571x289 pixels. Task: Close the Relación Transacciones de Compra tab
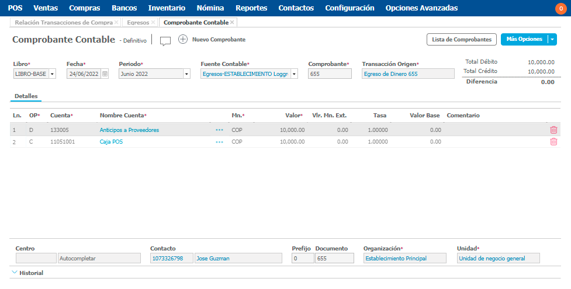(x=116, y=22)
